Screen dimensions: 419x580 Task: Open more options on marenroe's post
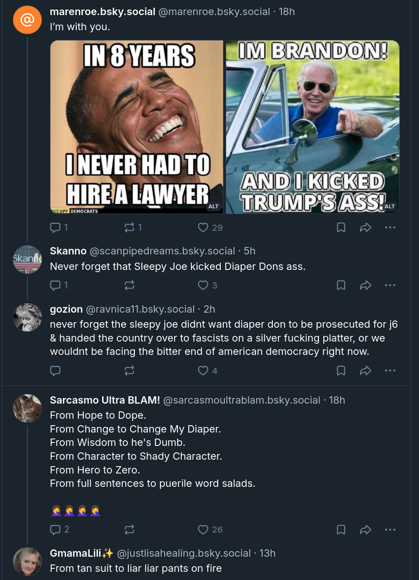[390, 227]
